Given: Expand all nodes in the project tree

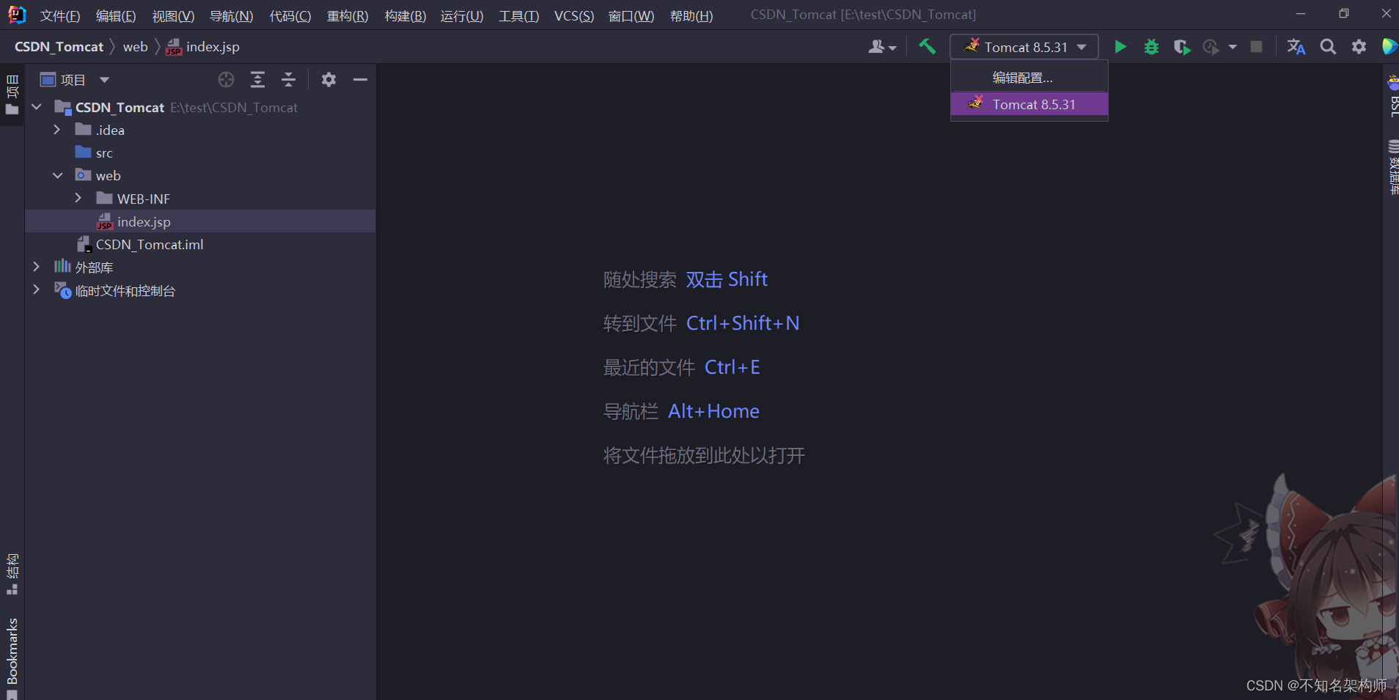Looking at the screenshot, I should (x=258, y=79).
